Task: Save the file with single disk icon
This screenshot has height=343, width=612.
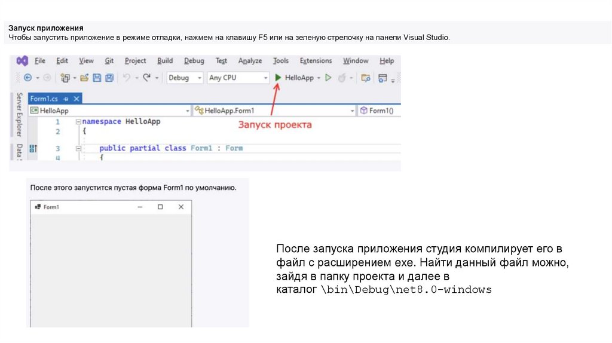Action: click(97, 78)
